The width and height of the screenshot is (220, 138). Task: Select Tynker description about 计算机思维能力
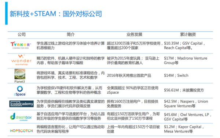point(70,45)
